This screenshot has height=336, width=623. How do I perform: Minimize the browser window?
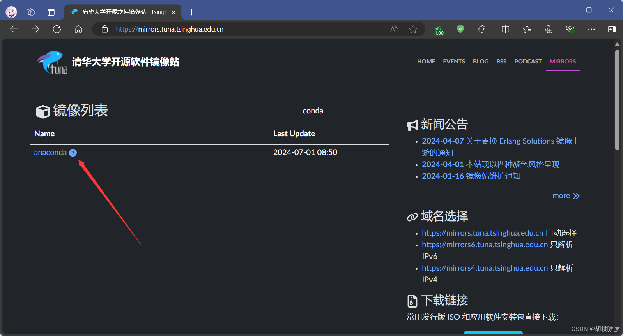coord(566,10)
